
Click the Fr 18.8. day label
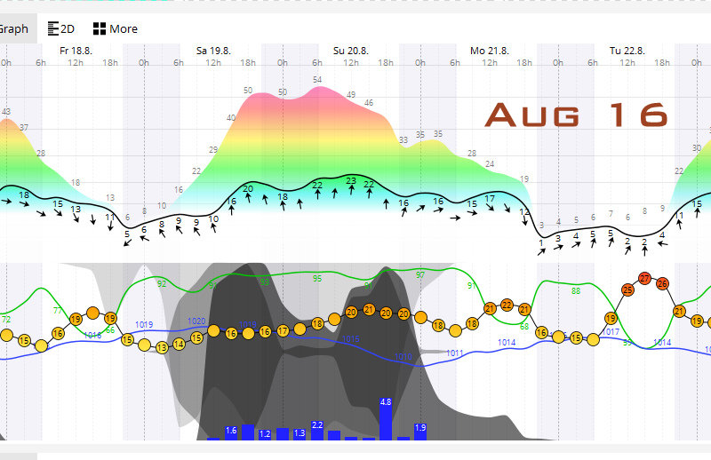76,51
